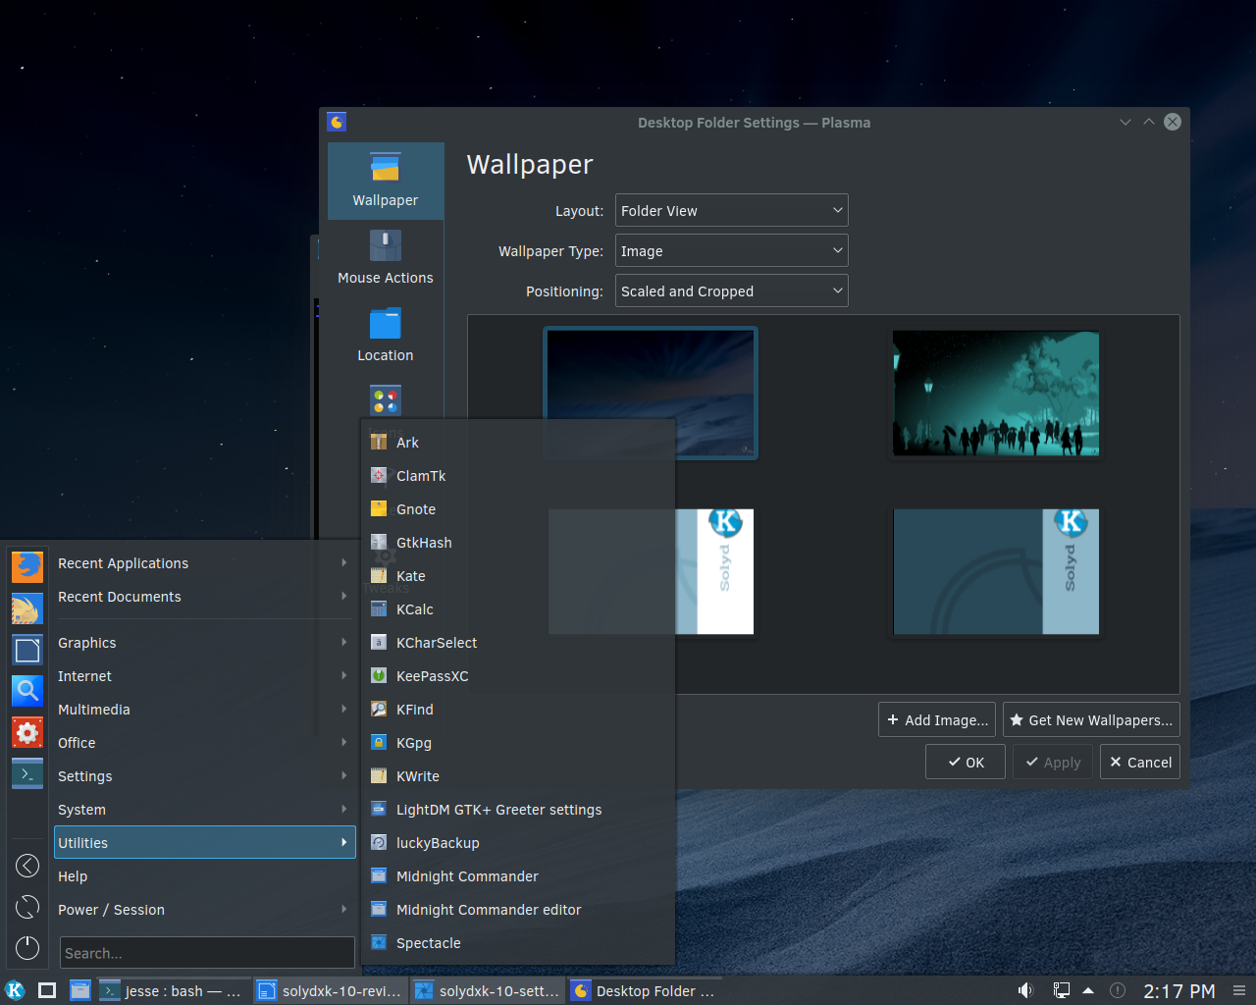Open Wallpaper section in settings sidebar
The height and width of the screenshot is (1005, 1256).
pyautogui.click(x=386, y=181)
